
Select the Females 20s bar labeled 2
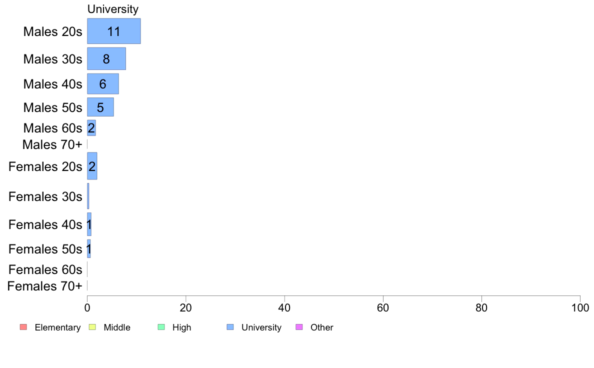pyautogui.click(x=92, y=166)
